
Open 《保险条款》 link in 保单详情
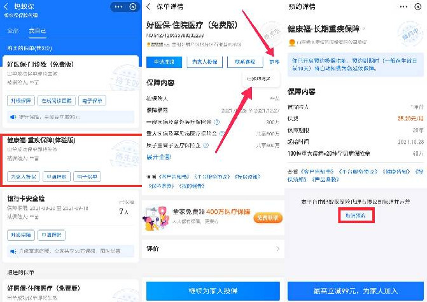click(x=161, y=186)
